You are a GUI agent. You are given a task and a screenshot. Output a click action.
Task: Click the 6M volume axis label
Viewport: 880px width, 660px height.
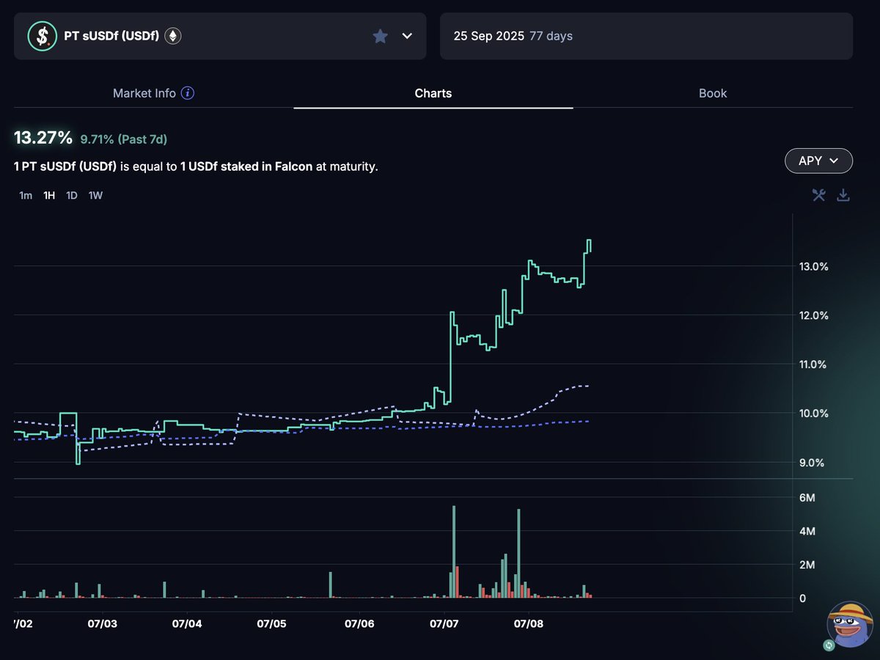pyautogui.click(x=807, y=498)
